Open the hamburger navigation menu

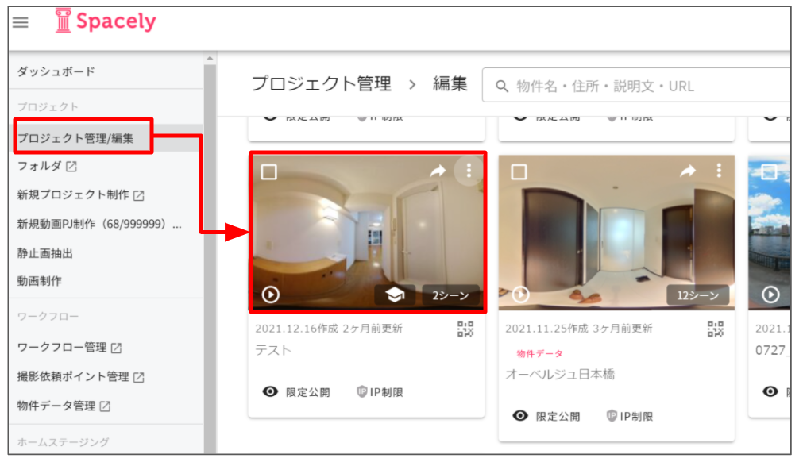pos(21,22)
